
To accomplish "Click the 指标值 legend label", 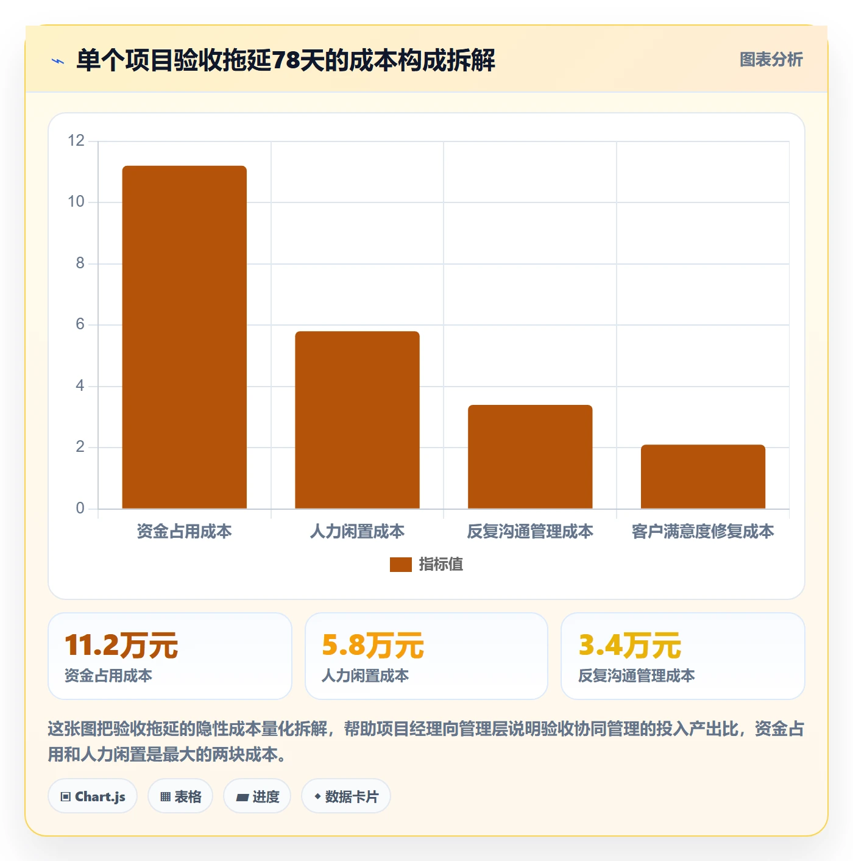I will point(441,565).
